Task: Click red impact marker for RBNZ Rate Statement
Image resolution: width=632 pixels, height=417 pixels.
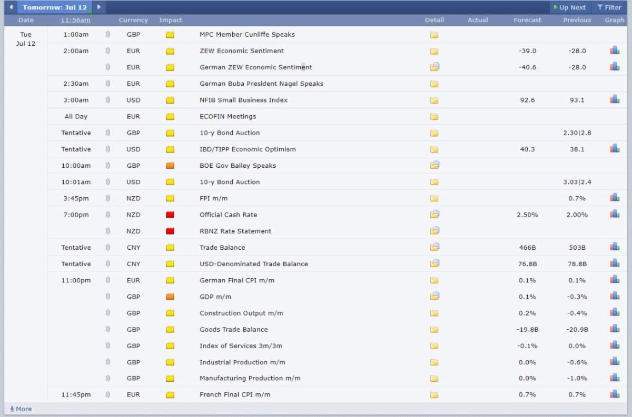Action: (x=170, y=231)
